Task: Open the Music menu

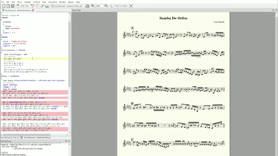Action: click(20, 2)
